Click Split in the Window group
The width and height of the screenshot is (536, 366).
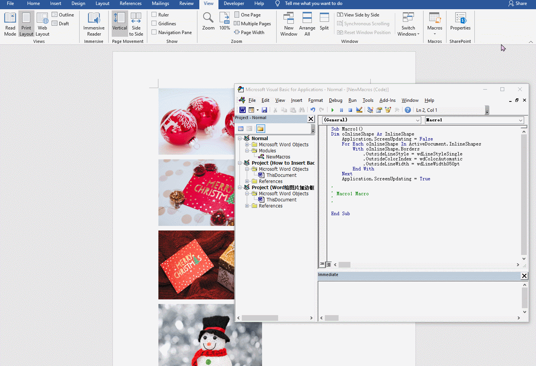point(324,21)
